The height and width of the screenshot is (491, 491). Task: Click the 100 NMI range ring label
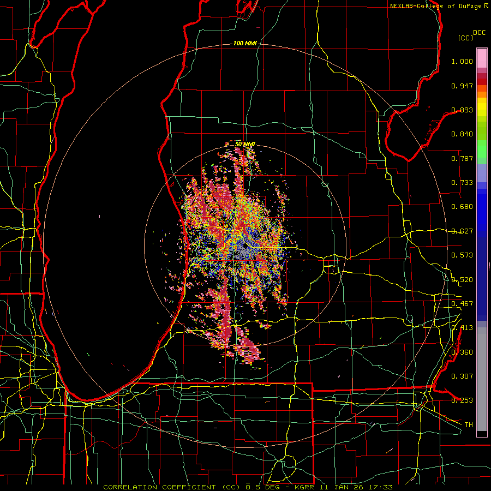[245, 43]
